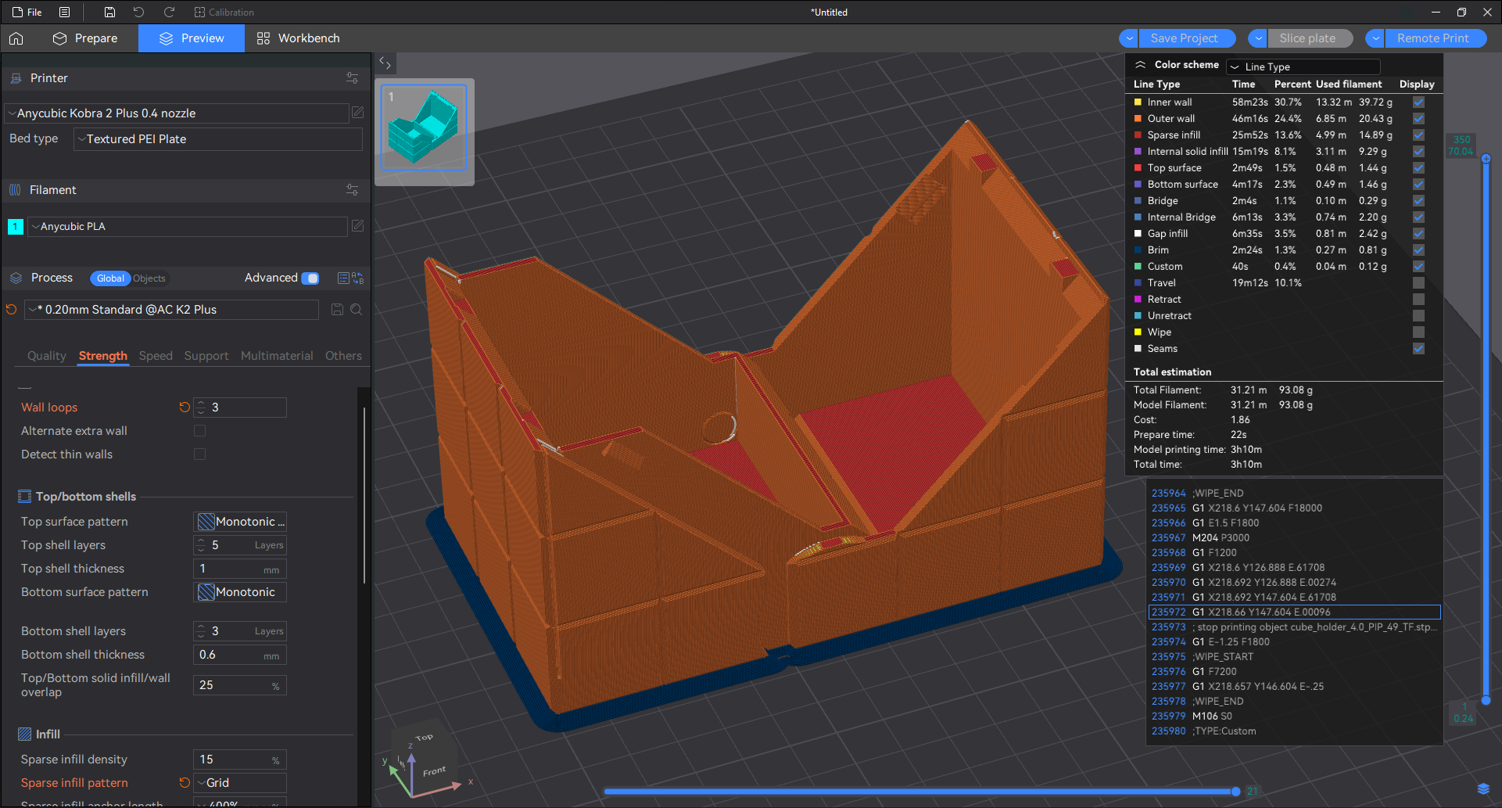Image resolution: width=1502 pixels, height=808 pixels.
Task: Reset Sparse infill pattern to default
Action: point(185,783)
